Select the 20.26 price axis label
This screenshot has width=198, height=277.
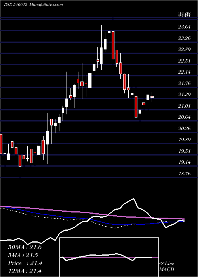[x=185, y=129]
